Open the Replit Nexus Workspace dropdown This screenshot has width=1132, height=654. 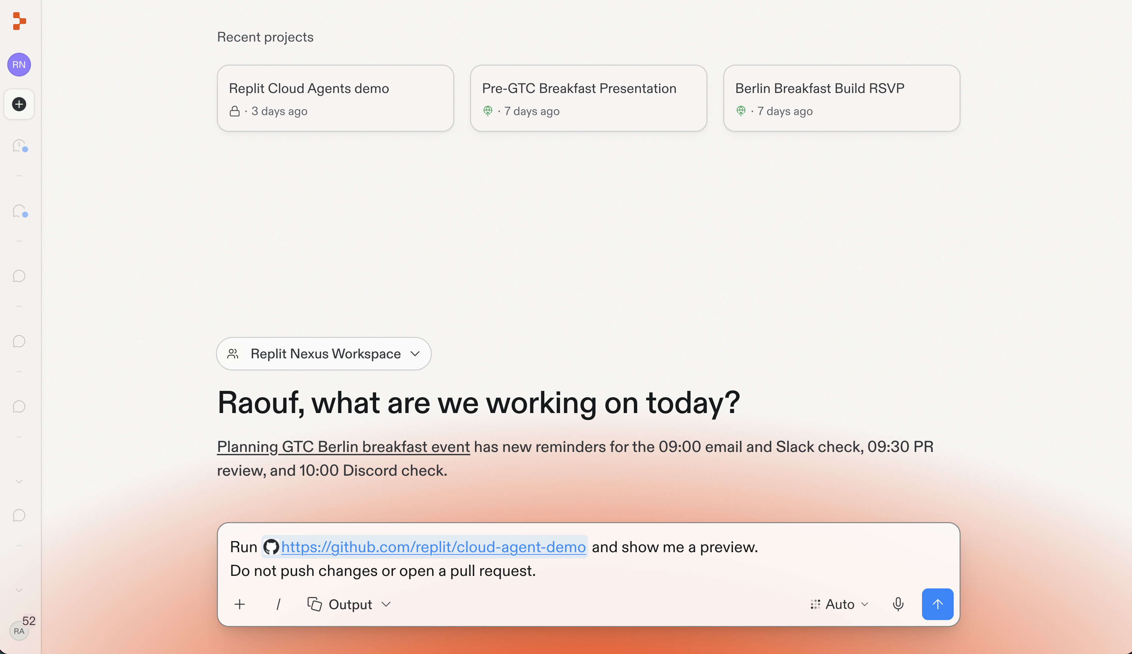pyautogui.click(x=324, y=354)
